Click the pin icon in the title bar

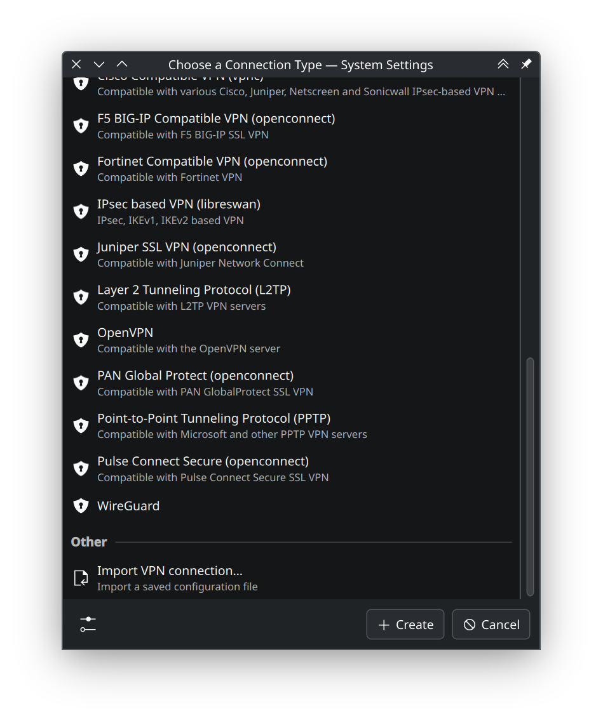point(526,64)
